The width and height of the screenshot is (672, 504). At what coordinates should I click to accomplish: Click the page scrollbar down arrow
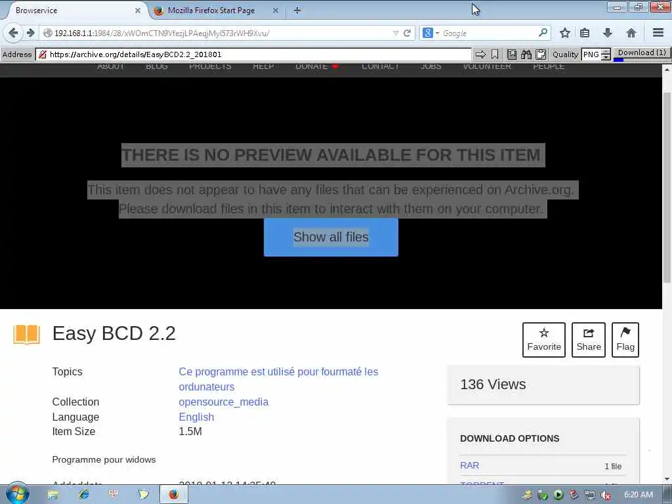point(667,479)
